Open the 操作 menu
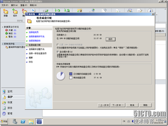Viewport: 168px width, 126px height. point(14,5)
